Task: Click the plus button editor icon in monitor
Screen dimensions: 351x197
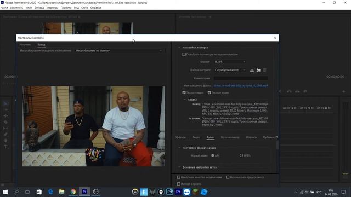Action: pos(344,91)
